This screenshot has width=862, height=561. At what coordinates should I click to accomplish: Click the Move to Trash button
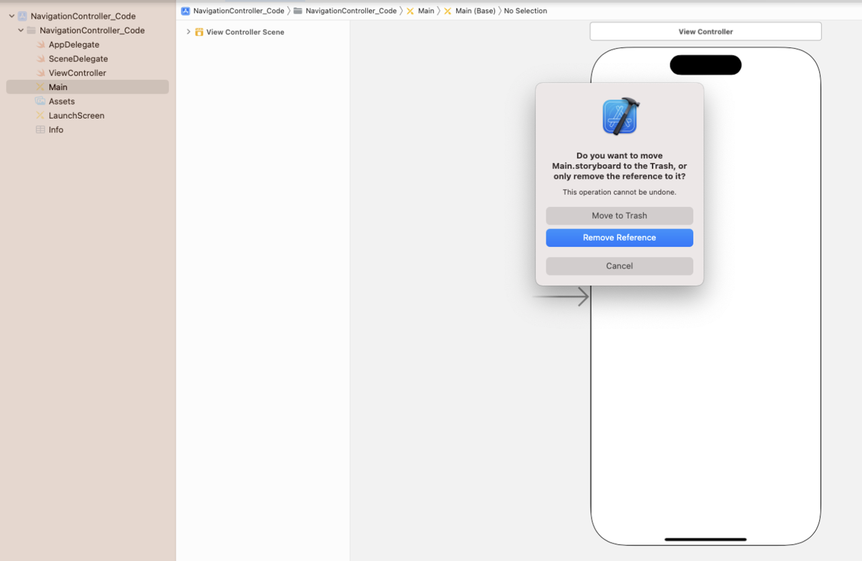coord(619,216)
